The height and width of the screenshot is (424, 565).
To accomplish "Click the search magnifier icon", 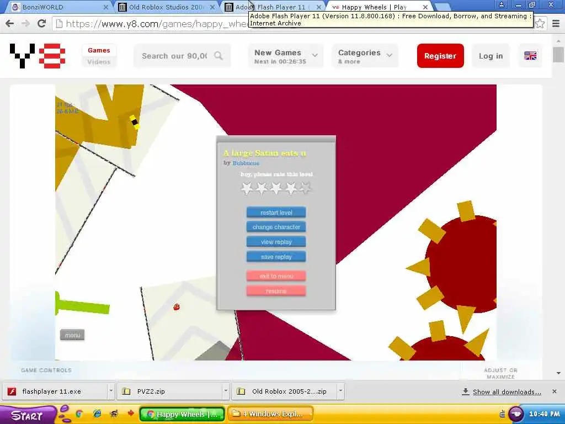I will coord(218,56).
